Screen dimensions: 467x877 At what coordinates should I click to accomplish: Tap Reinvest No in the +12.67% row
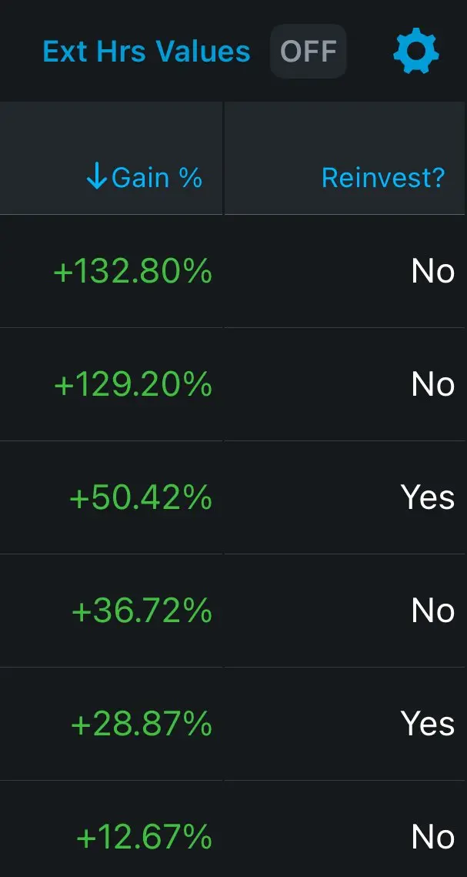coord(433,837)
